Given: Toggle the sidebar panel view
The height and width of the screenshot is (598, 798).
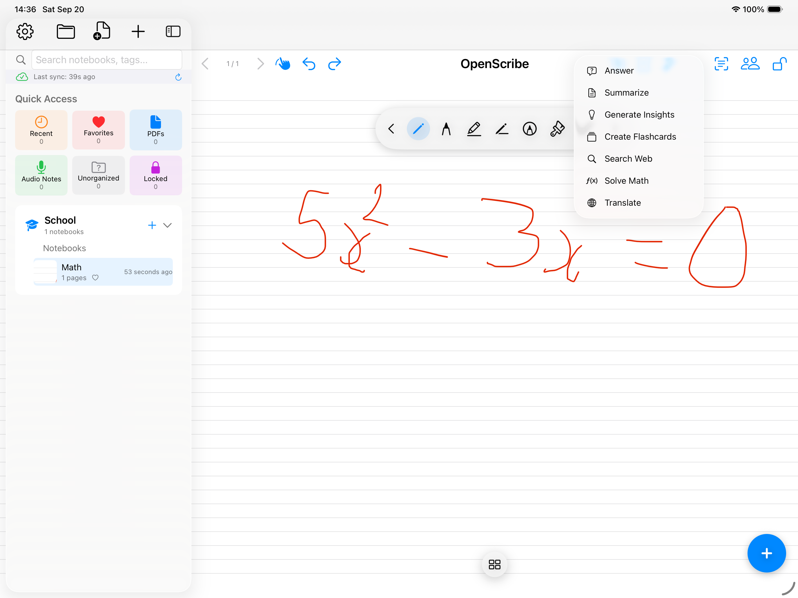Looking at the screenshot, I should point(173,31).
